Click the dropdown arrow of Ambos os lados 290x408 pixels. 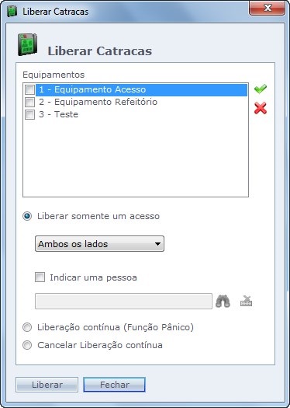[157, 244]
